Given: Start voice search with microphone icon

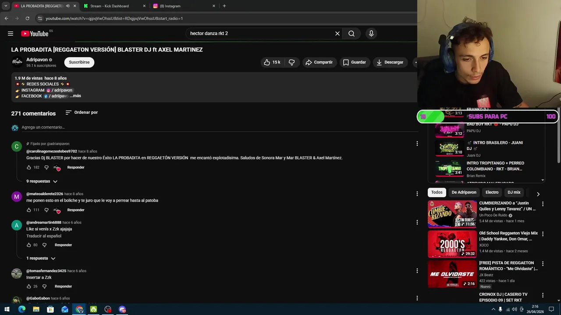Looking at the screenshot, I should (x=371, y=33).
